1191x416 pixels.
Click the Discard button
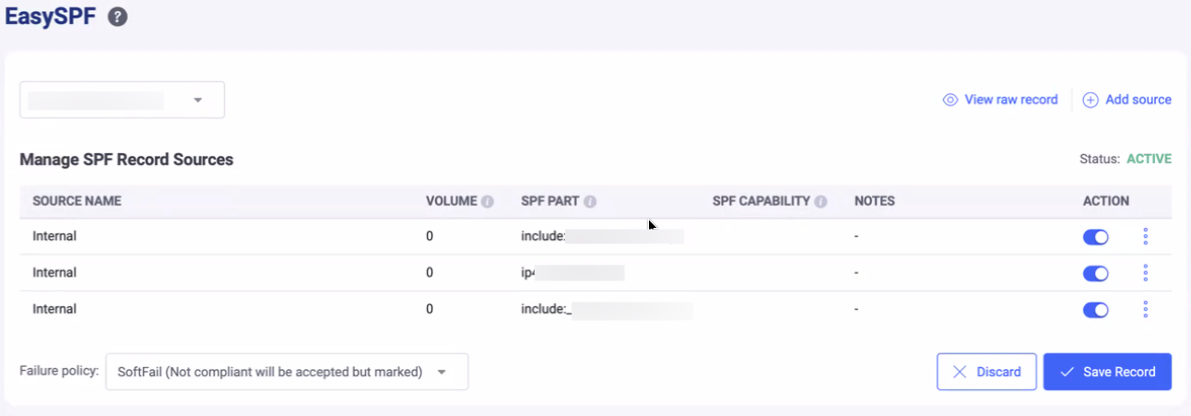(x=986, y=372)
